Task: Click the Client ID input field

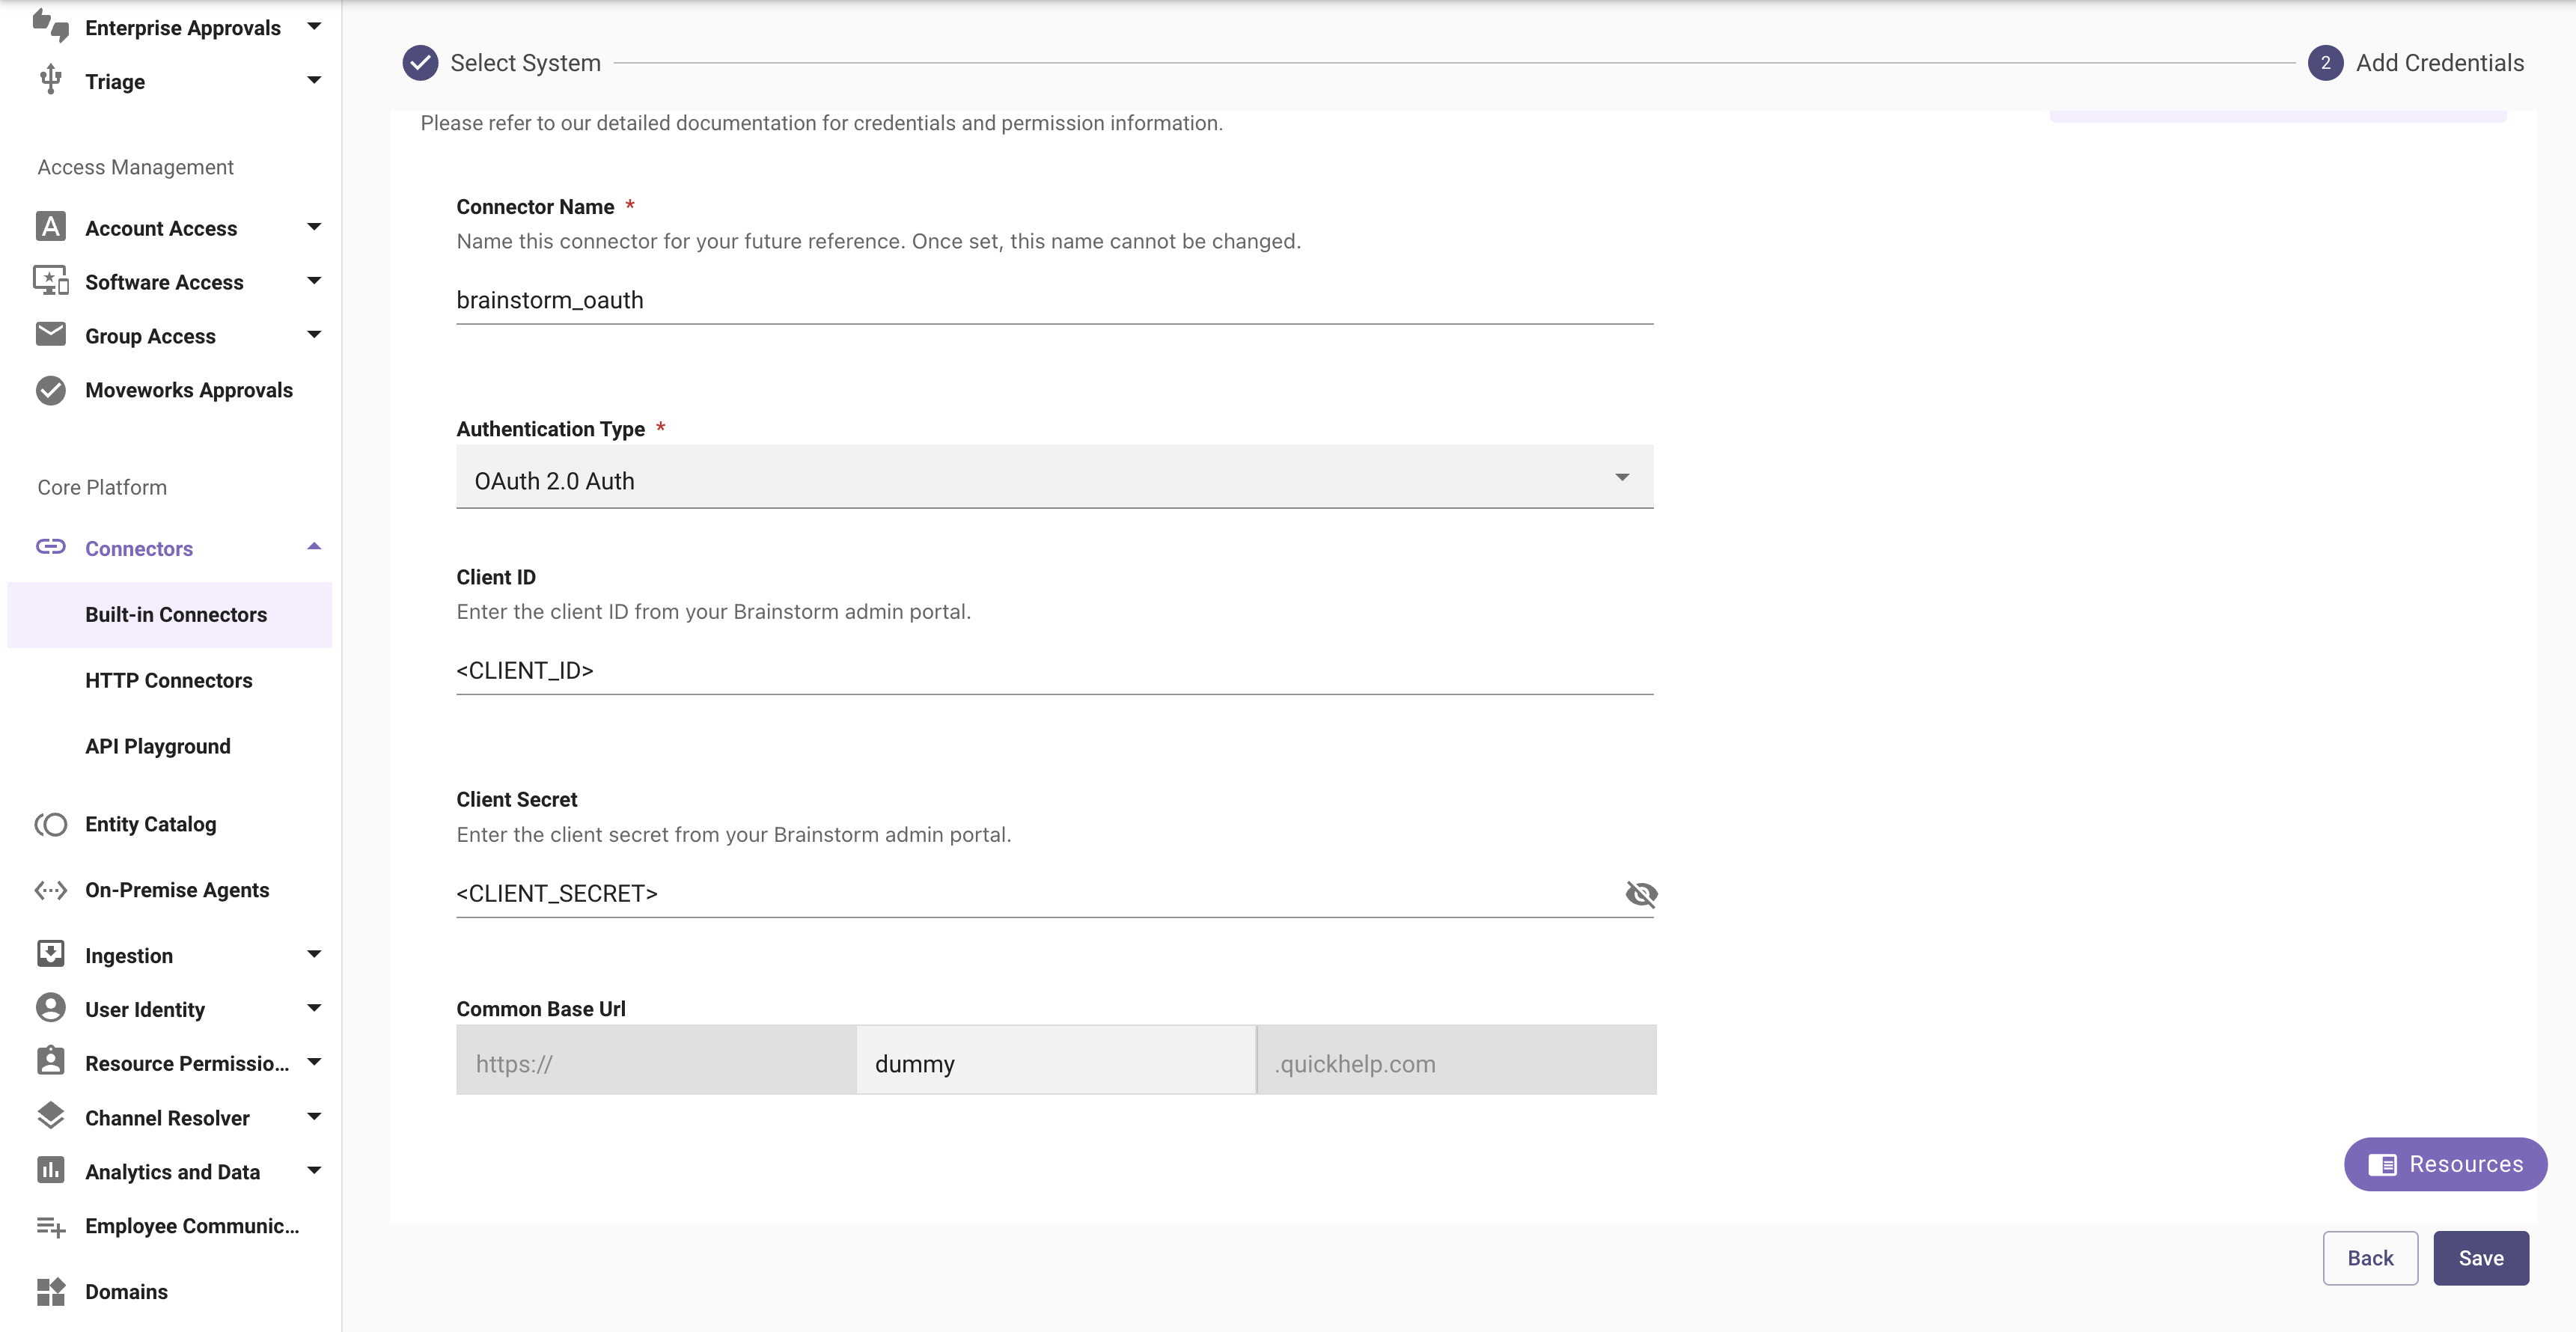Action: (1054, 670)
